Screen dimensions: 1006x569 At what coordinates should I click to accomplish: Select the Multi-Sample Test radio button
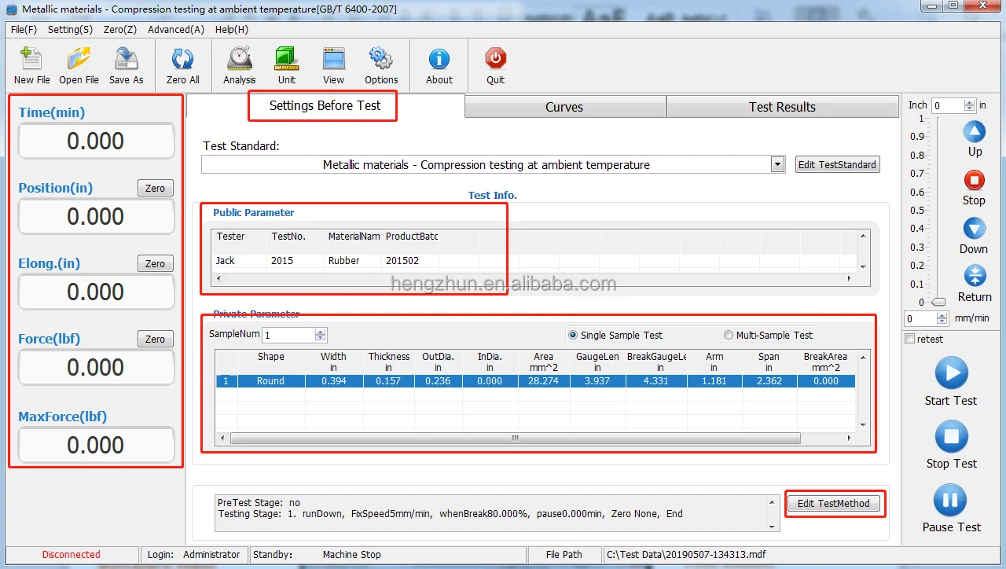[x=728, y=335]
